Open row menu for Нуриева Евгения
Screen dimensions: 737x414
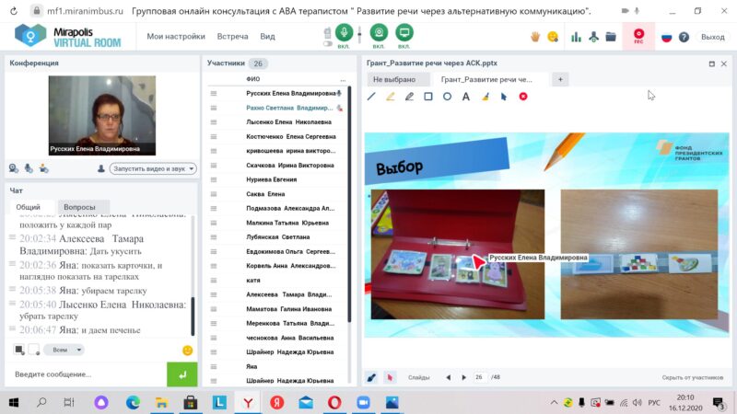pyautogui.click(x=214, y=179)
